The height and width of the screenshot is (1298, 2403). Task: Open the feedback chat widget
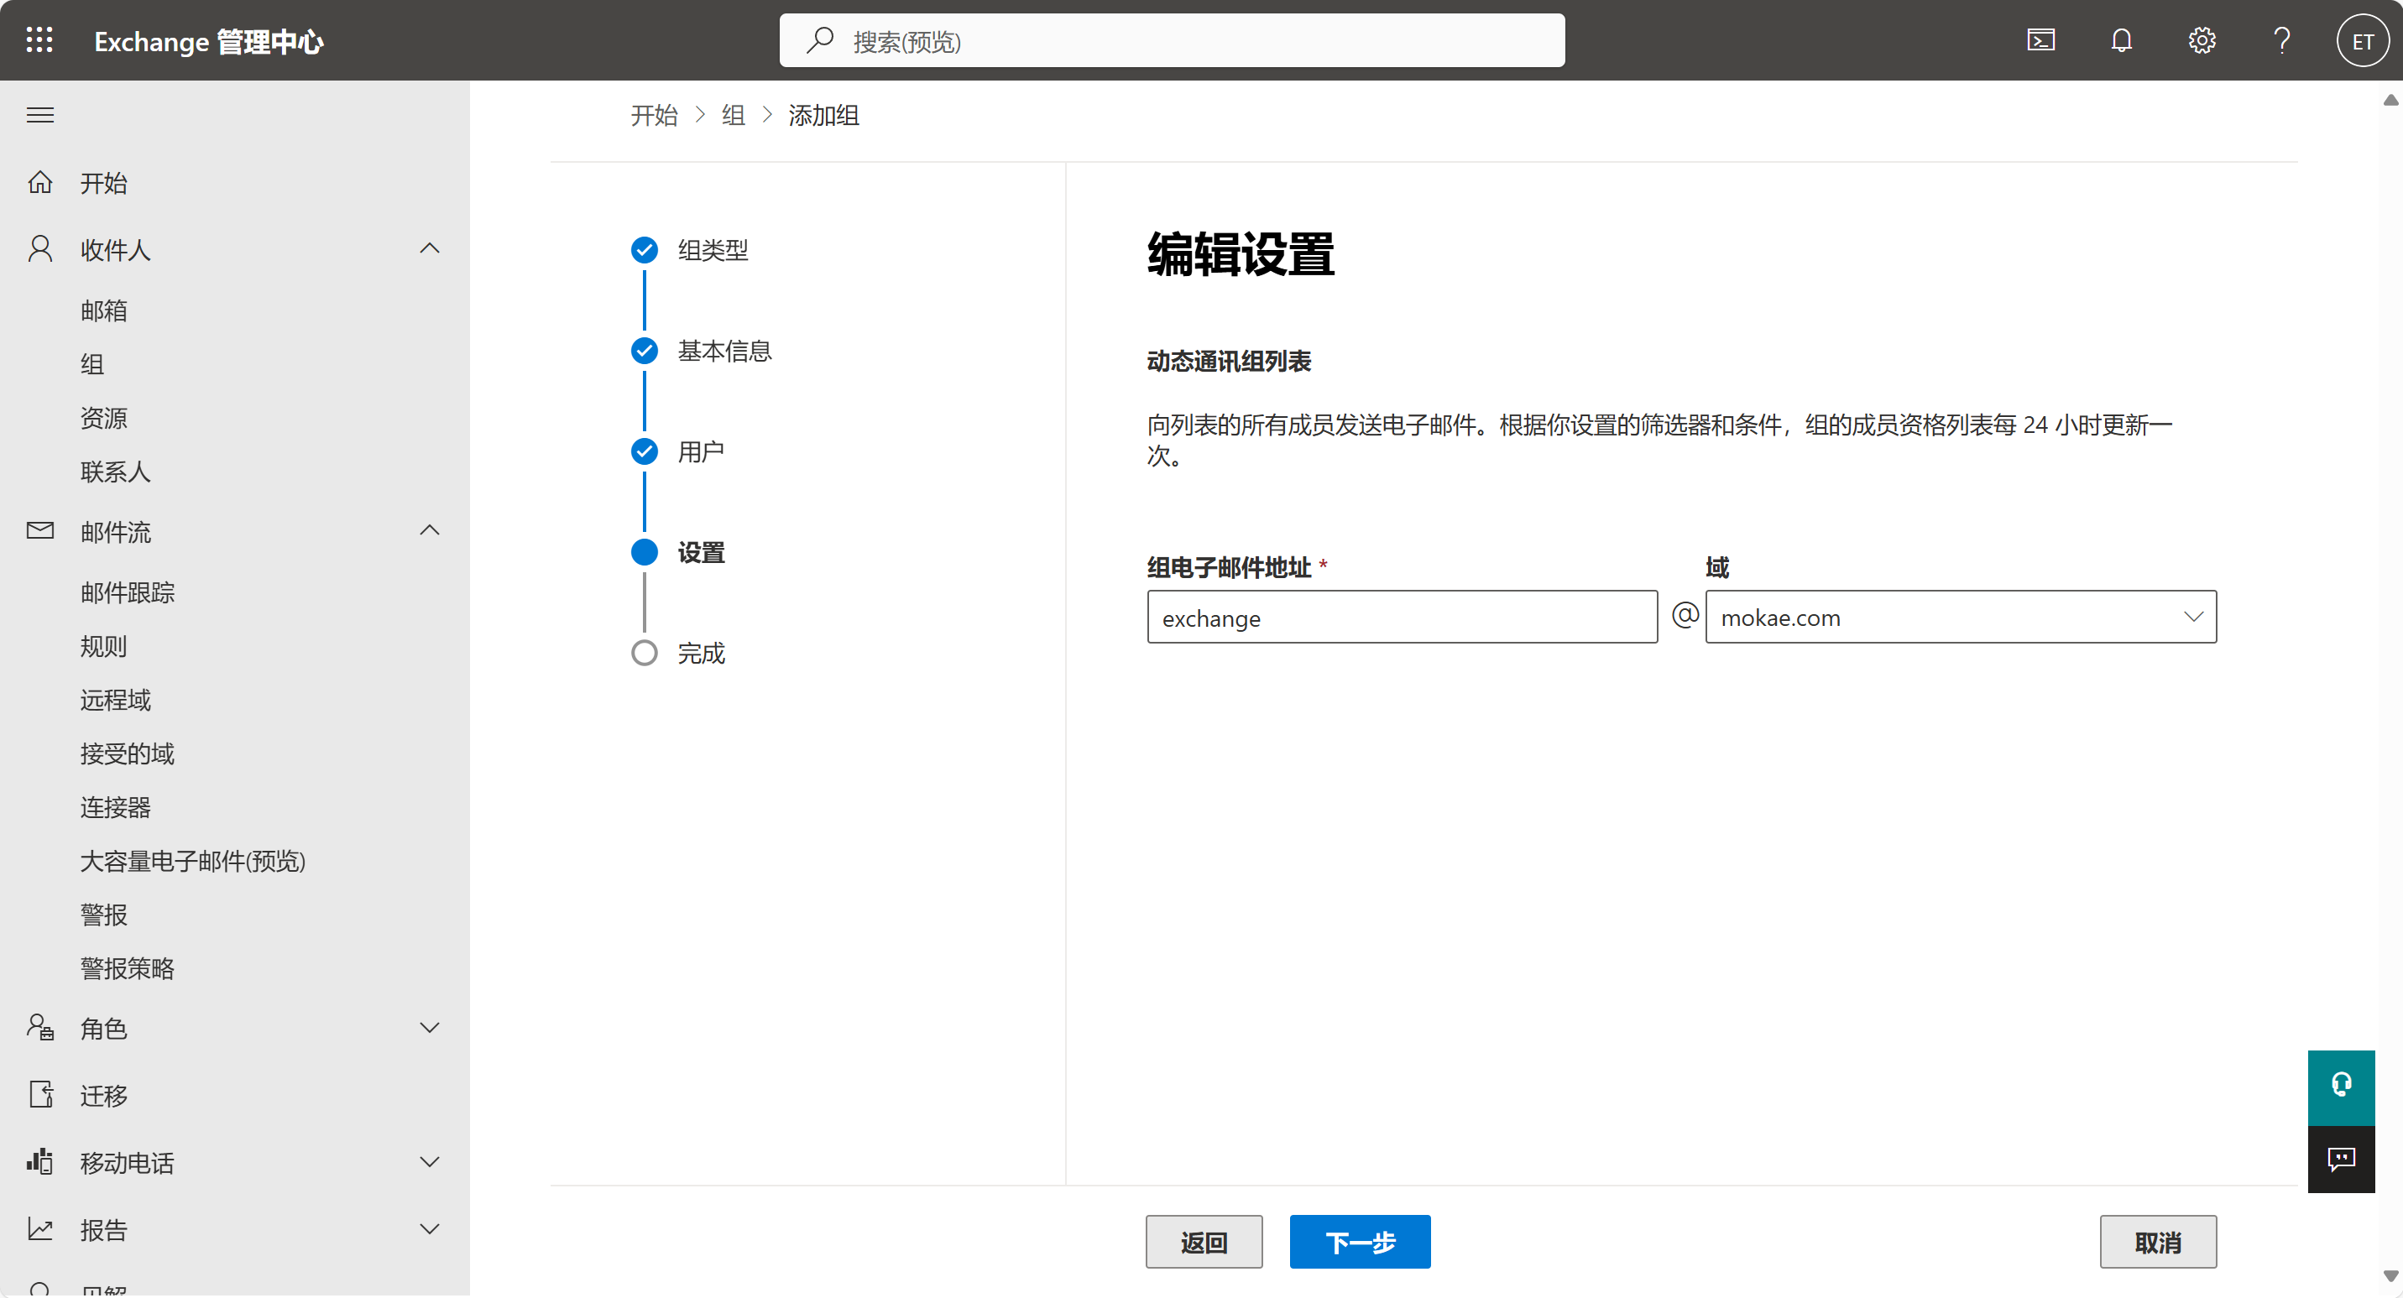tap(2342, 1159)
